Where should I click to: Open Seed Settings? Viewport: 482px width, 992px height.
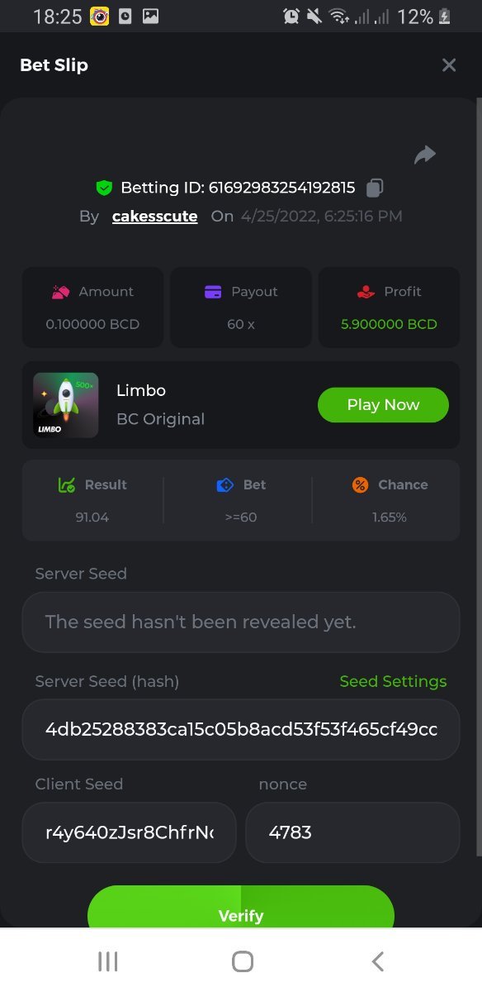(393, 681)
